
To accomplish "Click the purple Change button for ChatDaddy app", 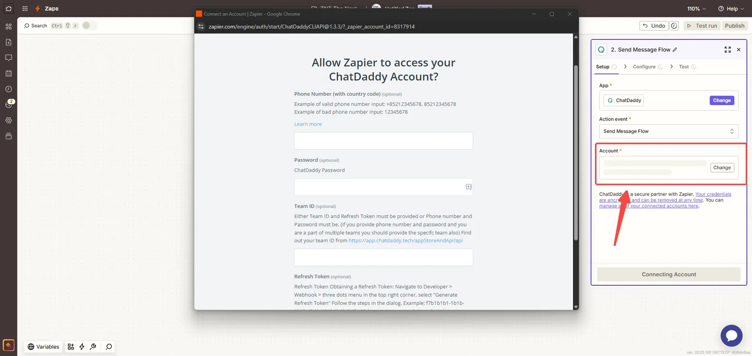I will pos(721,100).
